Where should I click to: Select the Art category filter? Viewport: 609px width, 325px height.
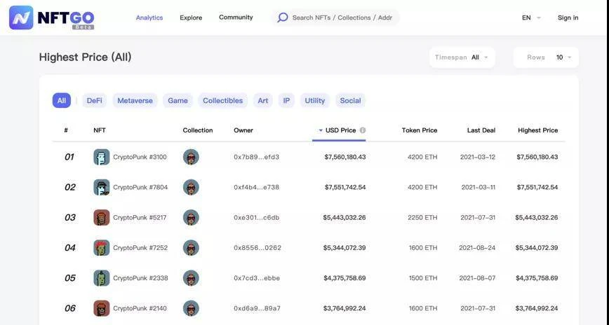[x=263, y=100]
